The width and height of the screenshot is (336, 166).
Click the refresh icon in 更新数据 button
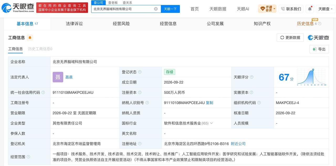(282, 38)
